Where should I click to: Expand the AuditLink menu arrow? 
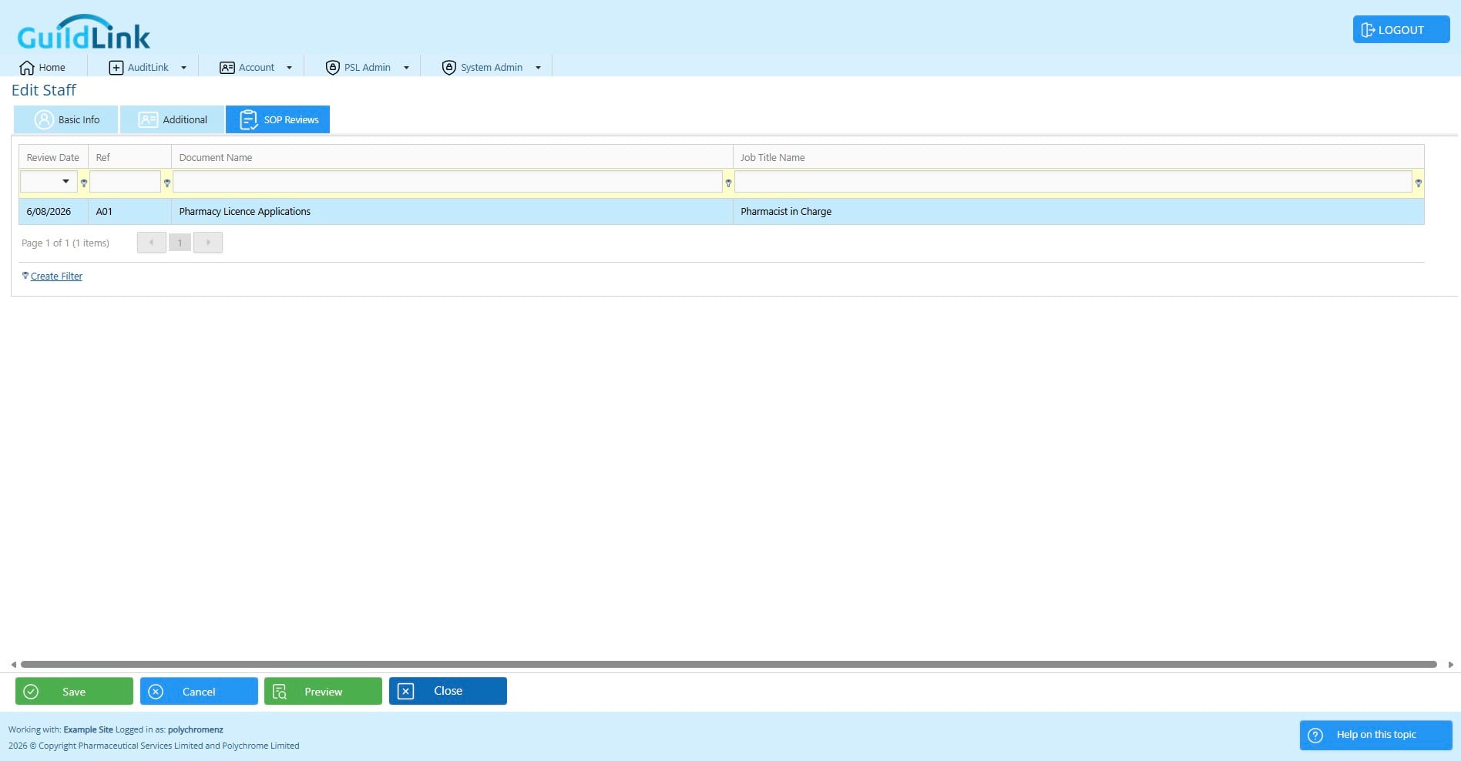(183, 68)
